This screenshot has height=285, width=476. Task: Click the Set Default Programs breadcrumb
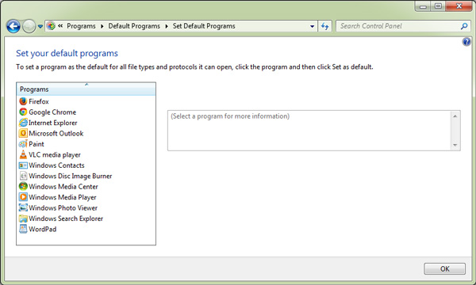[x=204, y=26]
